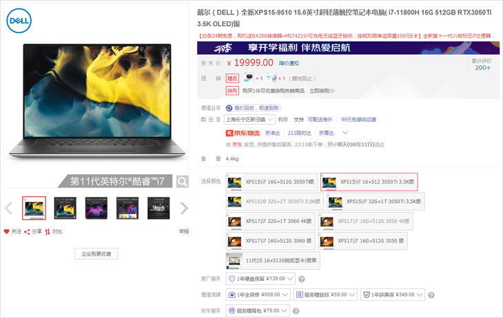Select fourth product thumbnail

pyautogui.click(x=127, y=208)
